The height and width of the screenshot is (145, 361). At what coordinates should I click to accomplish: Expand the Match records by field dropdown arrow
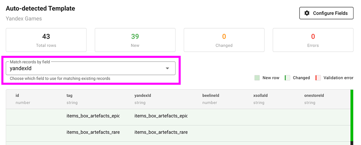(x=167, y=68)
